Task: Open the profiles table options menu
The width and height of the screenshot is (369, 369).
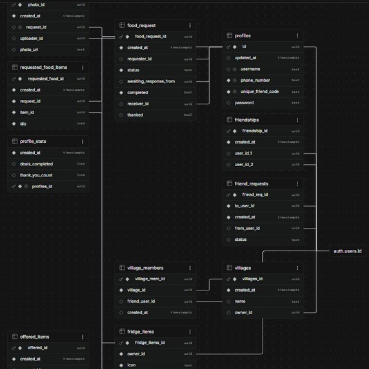Action: tap(297, 35)
